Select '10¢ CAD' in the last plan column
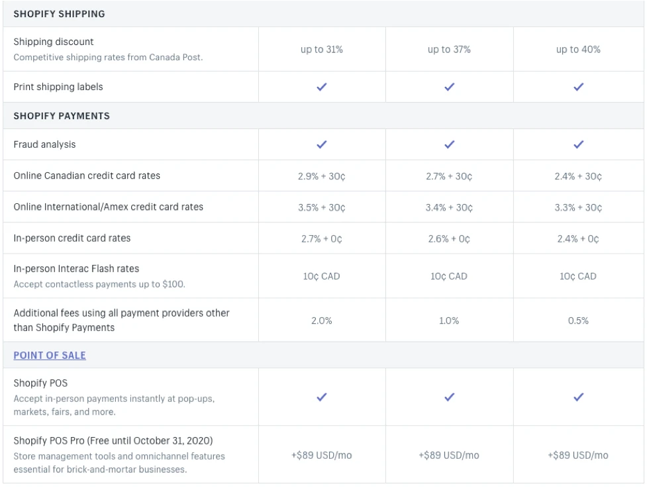 click(578, 276)
